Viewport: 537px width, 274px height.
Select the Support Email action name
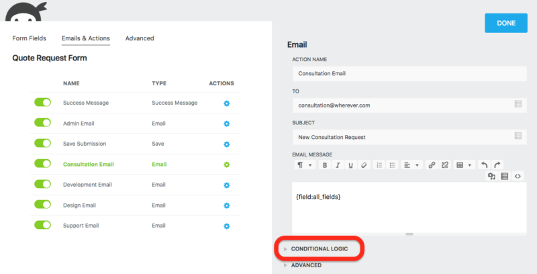pyautogui.click(x=81, y=226)
